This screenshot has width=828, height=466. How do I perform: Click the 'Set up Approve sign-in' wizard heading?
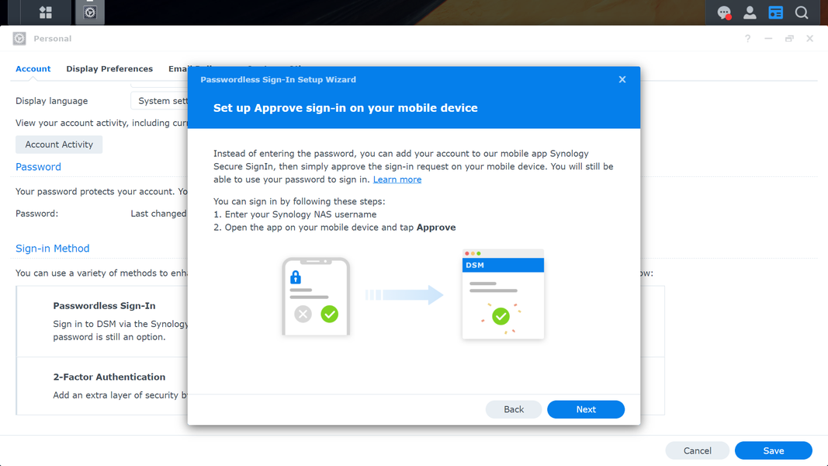pos(345,108)
